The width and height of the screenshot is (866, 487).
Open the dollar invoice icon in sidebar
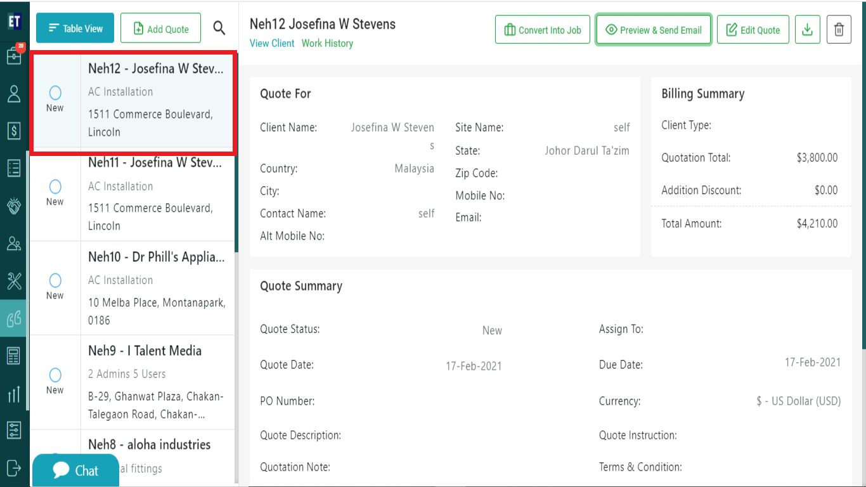click(14, 131)
